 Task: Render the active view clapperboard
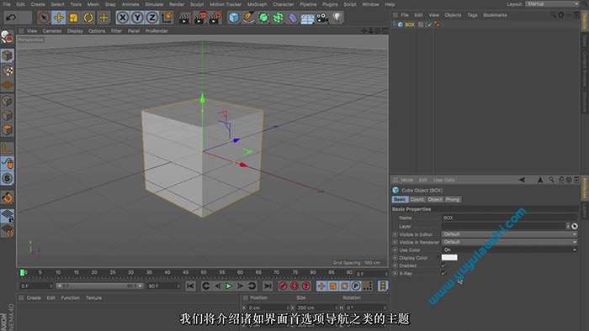(184, 18)
